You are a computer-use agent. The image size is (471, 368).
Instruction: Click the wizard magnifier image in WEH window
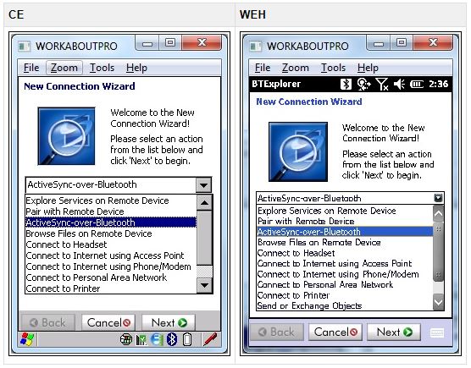point(298,151)
